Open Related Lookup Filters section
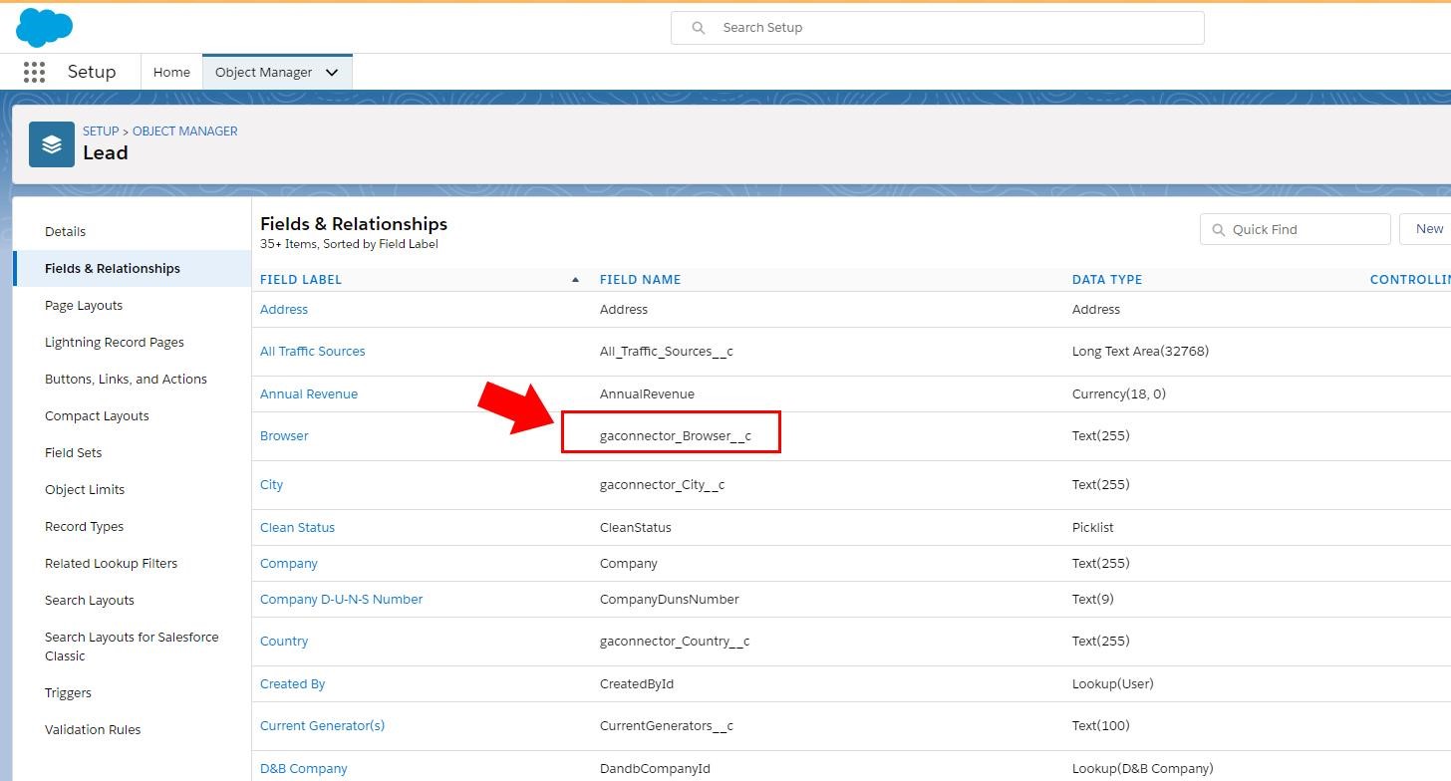 pyautogui.click(x=111, y=564)
